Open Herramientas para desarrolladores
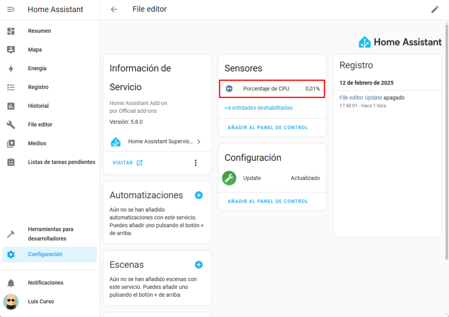The height and width of the screenshot is (317, 449). [x=50, y=234]
